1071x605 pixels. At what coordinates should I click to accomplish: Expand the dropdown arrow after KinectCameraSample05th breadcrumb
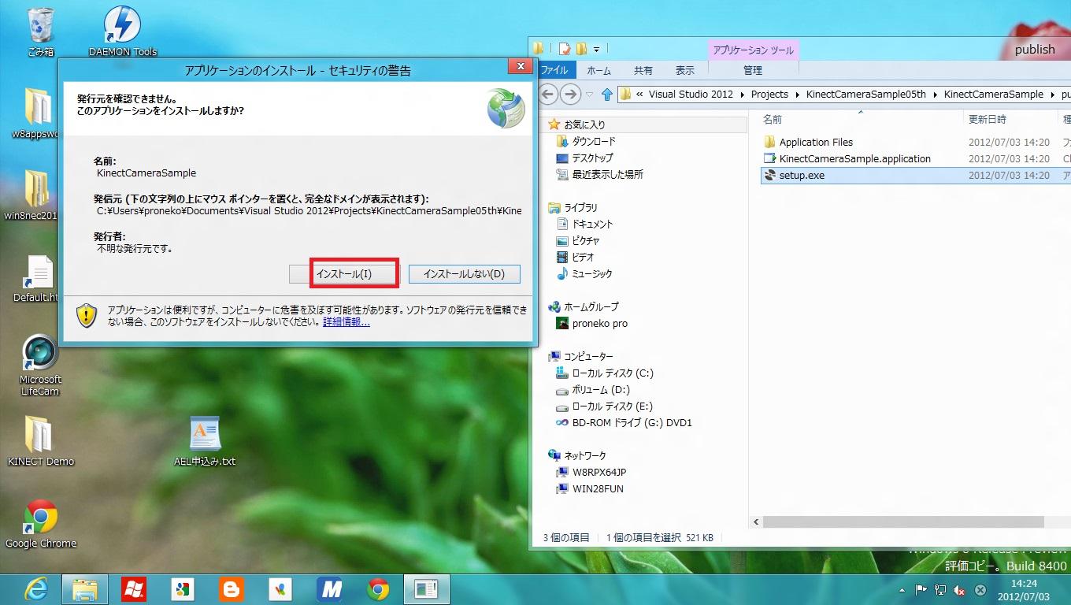[936, 95]
